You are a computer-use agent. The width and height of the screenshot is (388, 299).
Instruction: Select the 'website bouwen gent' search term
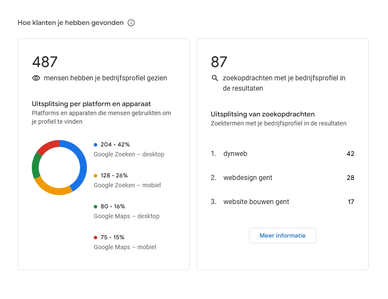256,201
